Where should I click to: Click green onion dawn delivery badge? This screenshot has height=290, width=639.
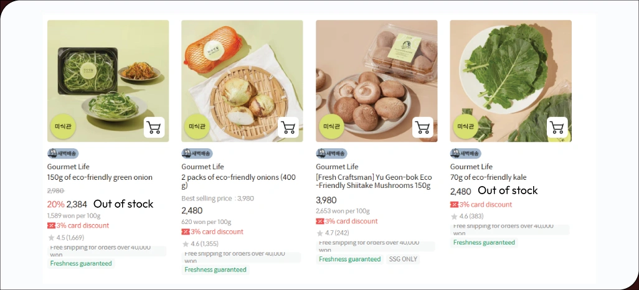63,153
